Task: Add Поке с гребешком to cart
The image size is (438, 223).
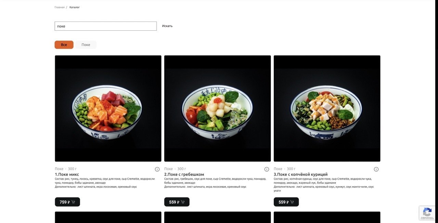Action: [x=177, y=202]
